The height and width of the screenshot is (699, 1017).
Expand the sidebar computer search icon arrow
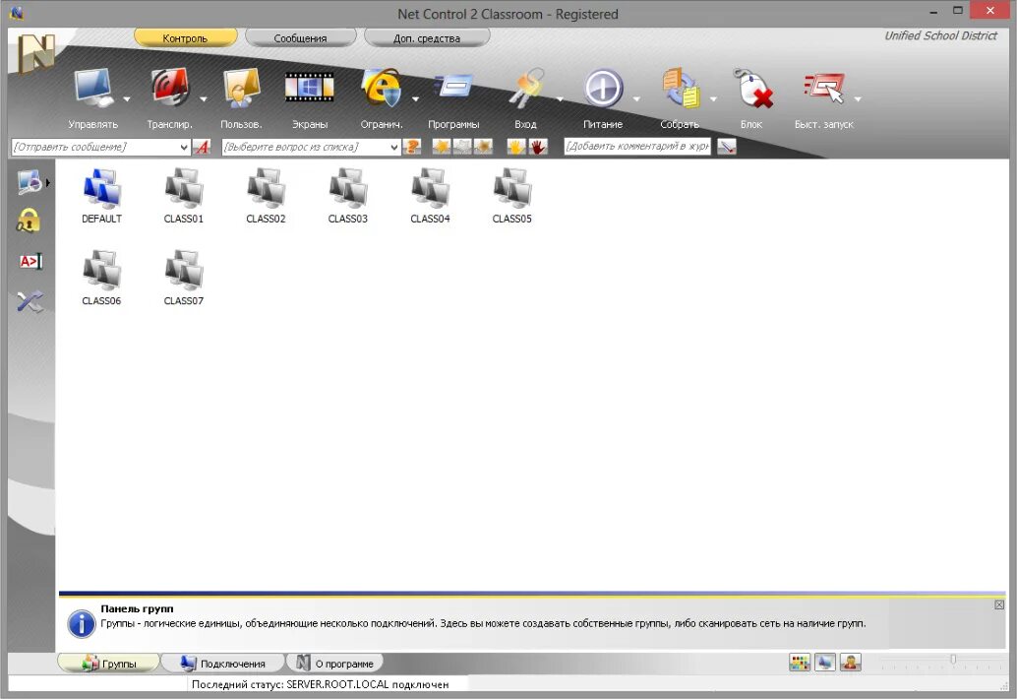click(x=48, y=183)
